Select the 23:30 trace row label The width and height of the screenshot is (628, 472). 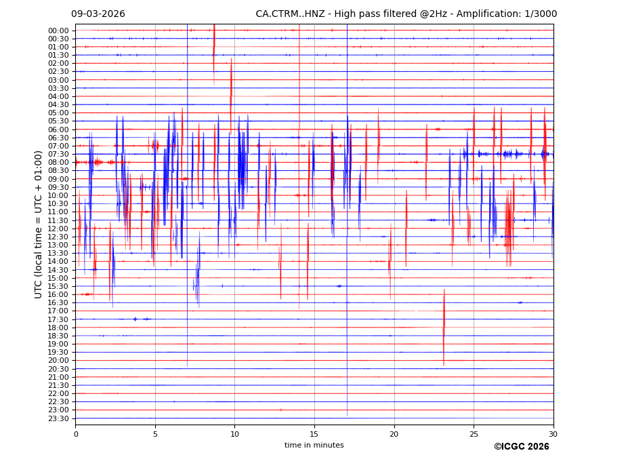pyautogui.click(x=58, y=418)
